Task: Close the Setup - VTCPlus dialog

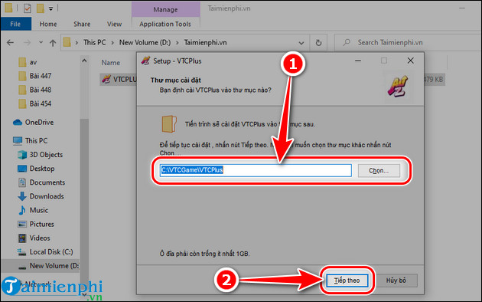Action: 410,61
